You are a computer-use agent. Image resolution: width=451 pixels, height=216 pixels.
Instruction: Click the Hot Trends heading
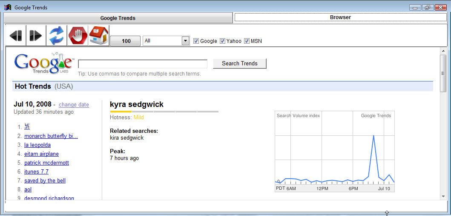(x=33, y=86)
